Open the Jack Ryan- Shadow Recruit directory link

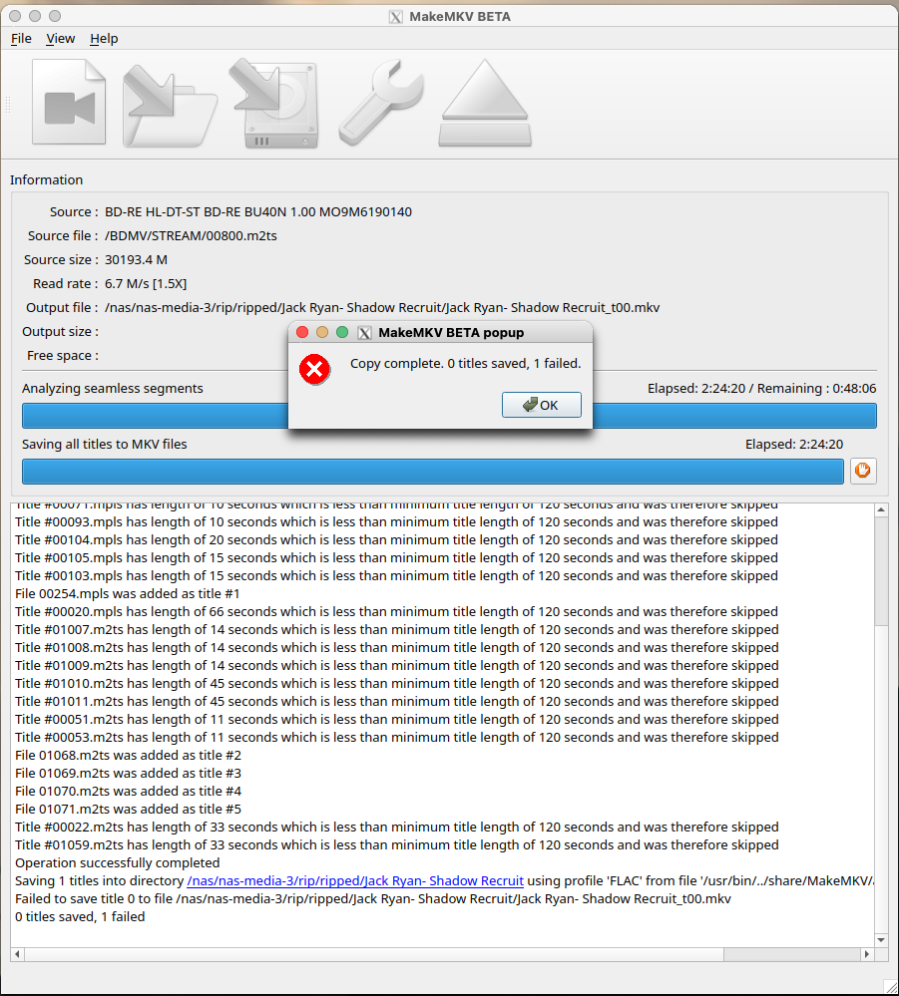[x=355, y=881]
